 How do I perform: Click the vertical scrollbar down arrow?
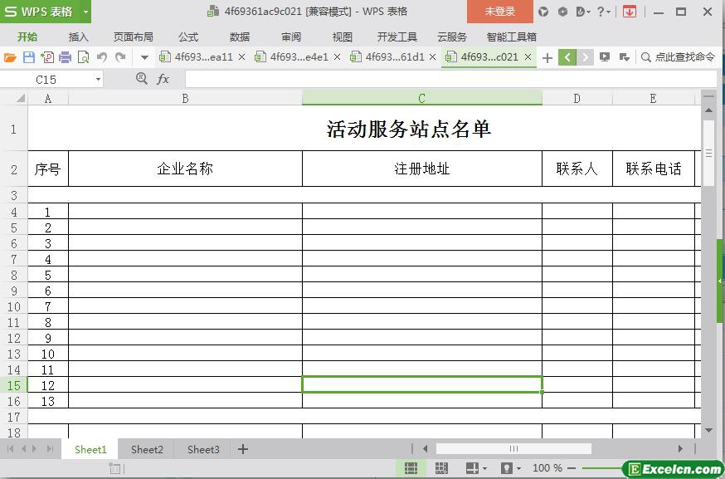[x=708, y=430]
